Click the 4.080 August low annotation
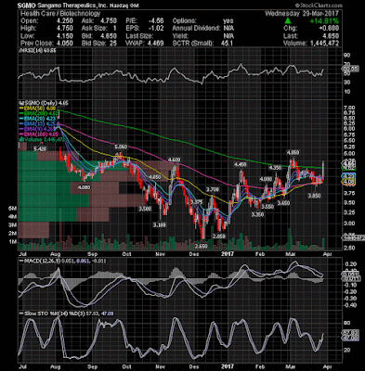Viewport: 365px width, 371px height. [84, 187]
